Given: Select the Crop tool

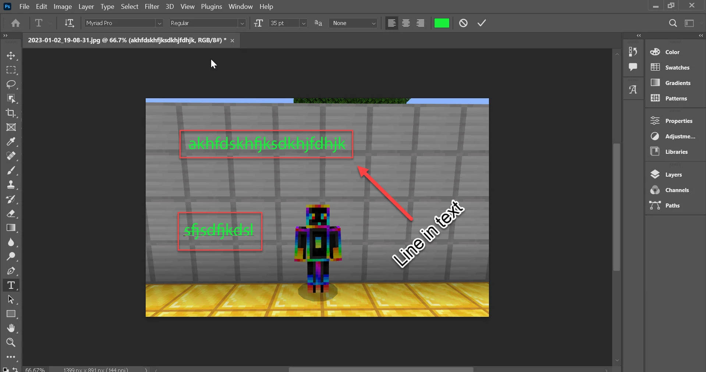Looking at the screenshot, I should [x=11, y=113].
